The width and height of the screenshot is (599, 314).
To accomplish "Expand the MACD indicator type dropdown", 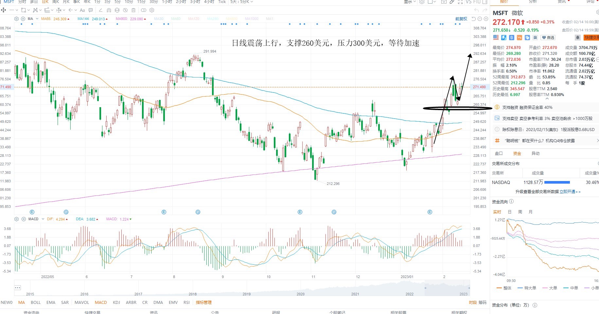I will point(43,219).
